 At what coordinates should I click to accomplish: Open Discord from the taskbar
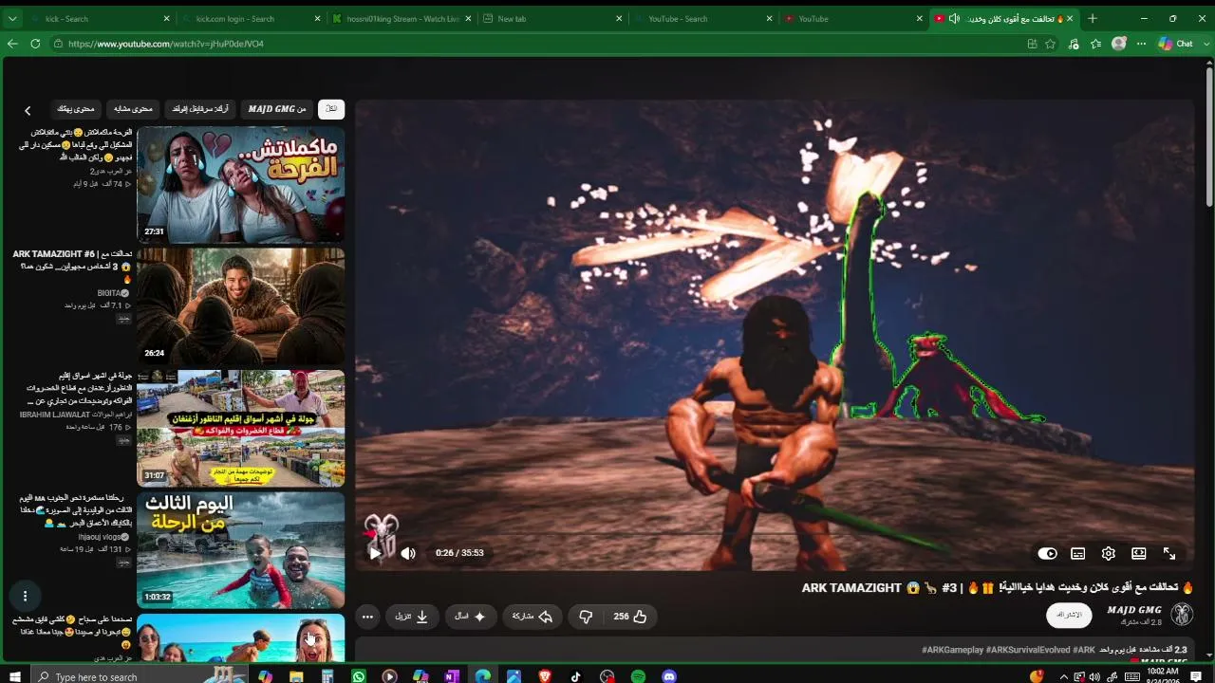(669, 676)
